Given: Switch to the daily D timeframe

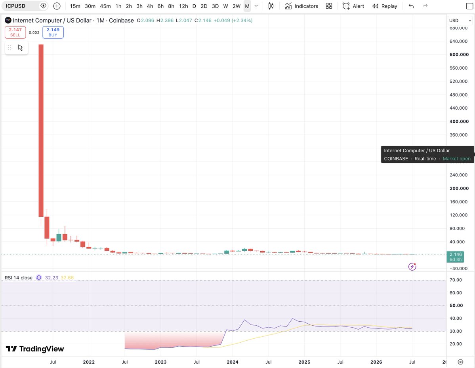Looking at the screenshot, I should (x=194, y=6).
